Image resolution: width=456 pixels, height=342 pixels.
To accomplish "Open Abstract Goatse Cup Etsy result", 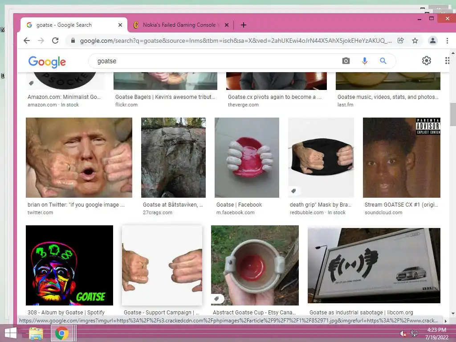I will coord(254,312).
